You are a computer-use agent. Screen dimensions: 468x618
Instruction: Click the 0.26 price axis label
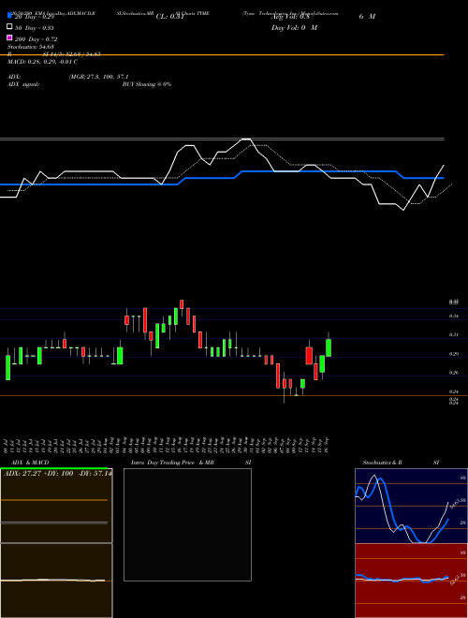453,373
